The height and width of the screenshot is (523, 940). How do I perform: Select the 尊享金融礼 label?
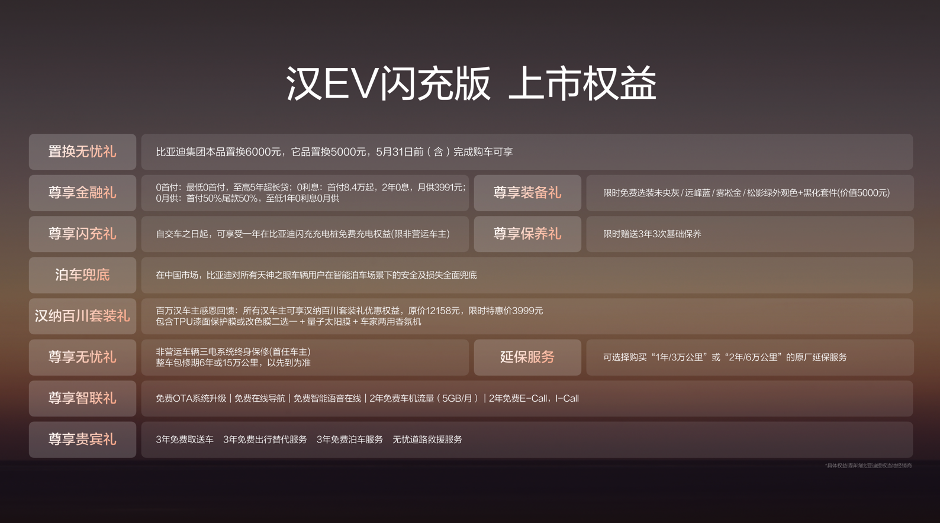coord(82,193)
